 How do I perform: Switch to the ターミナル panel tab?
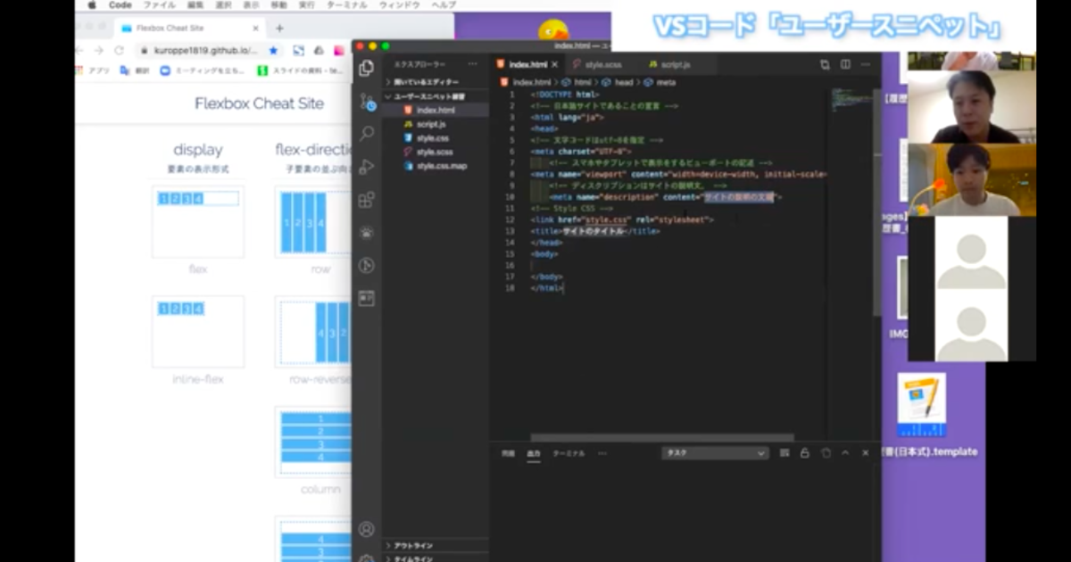coord(569,453)
